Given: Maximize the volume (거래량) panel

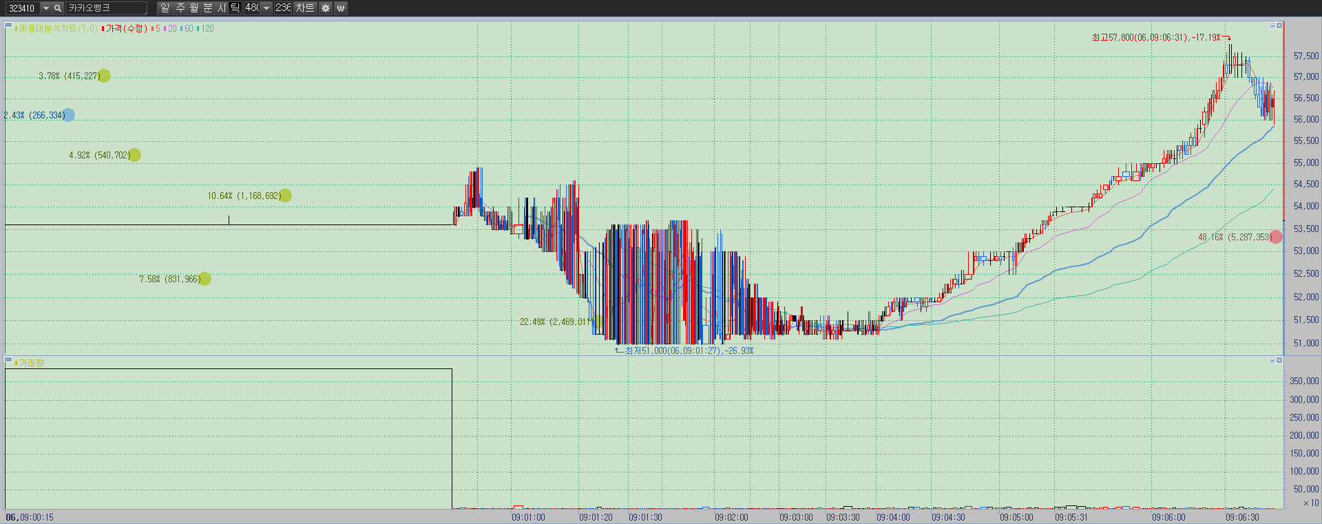Looking at the screenshot, I should pyautogui.click(x=1272, y=360).
